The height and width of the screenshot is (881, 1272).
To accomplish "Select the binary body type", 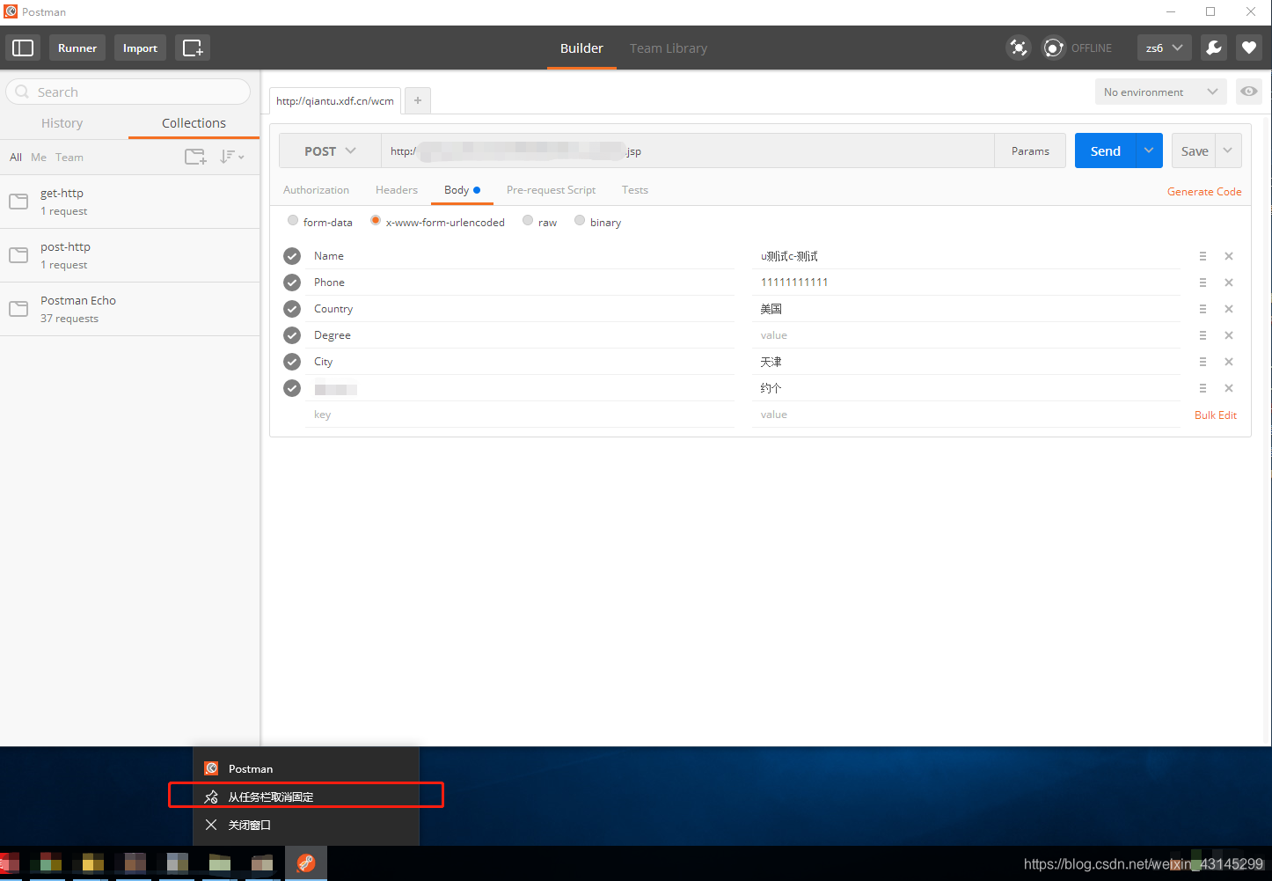I will click(580, 221).
